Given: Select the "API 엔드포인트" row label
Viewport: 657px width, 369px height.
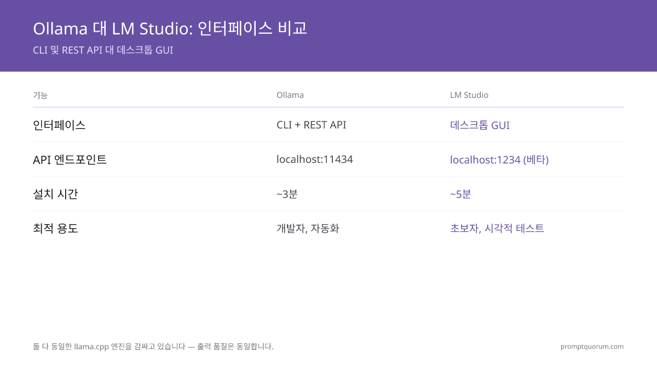Looking at the screenshot, I should (70, 160).
